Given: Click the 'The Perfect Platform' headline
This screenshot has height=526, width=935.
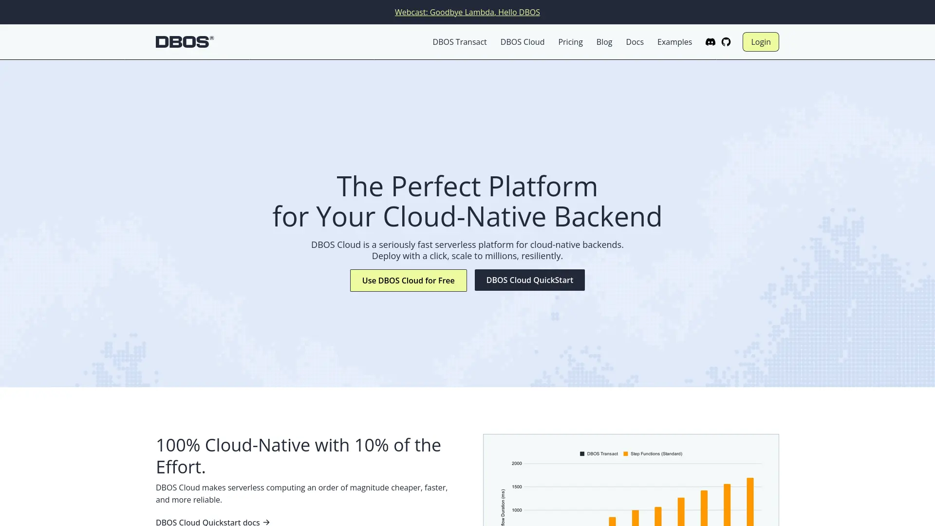Looking at the screenshot, I should click(467, 201).
